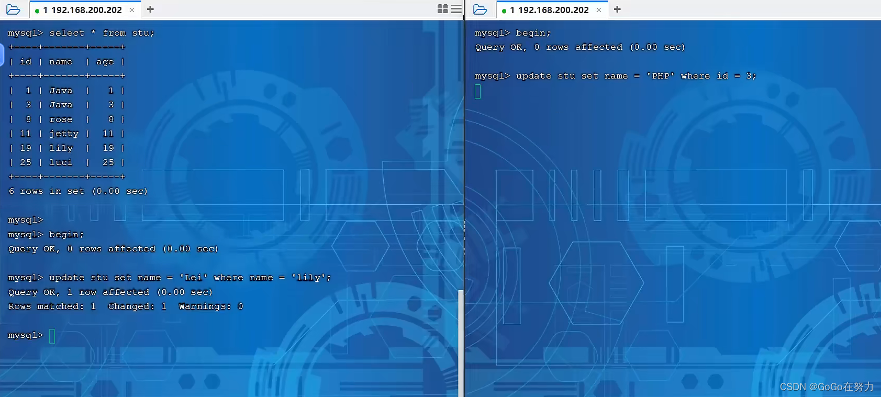Viewport: 881px width, 397px height.
Task: Click the 'jetty' name cell
Action: pos(64,134)
